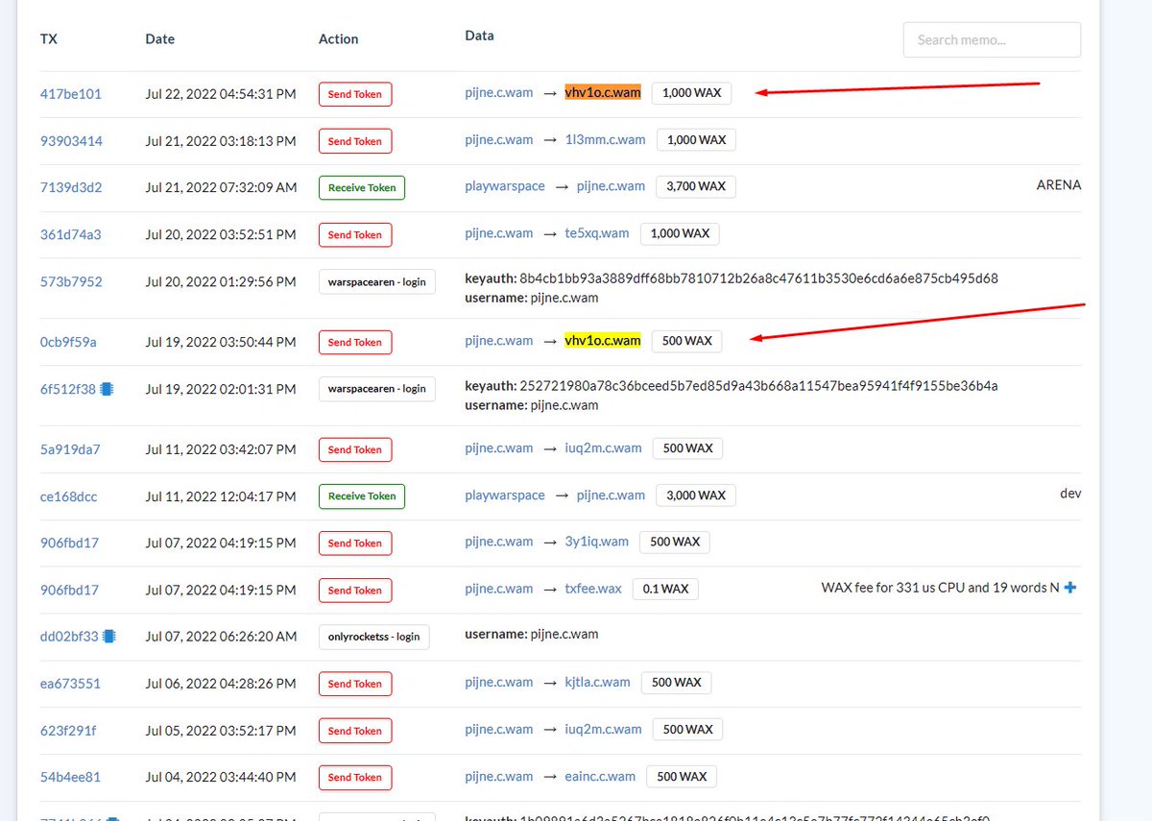Click the Date column header
Screen dimensions: 1152x821
(x=160, y=39)
